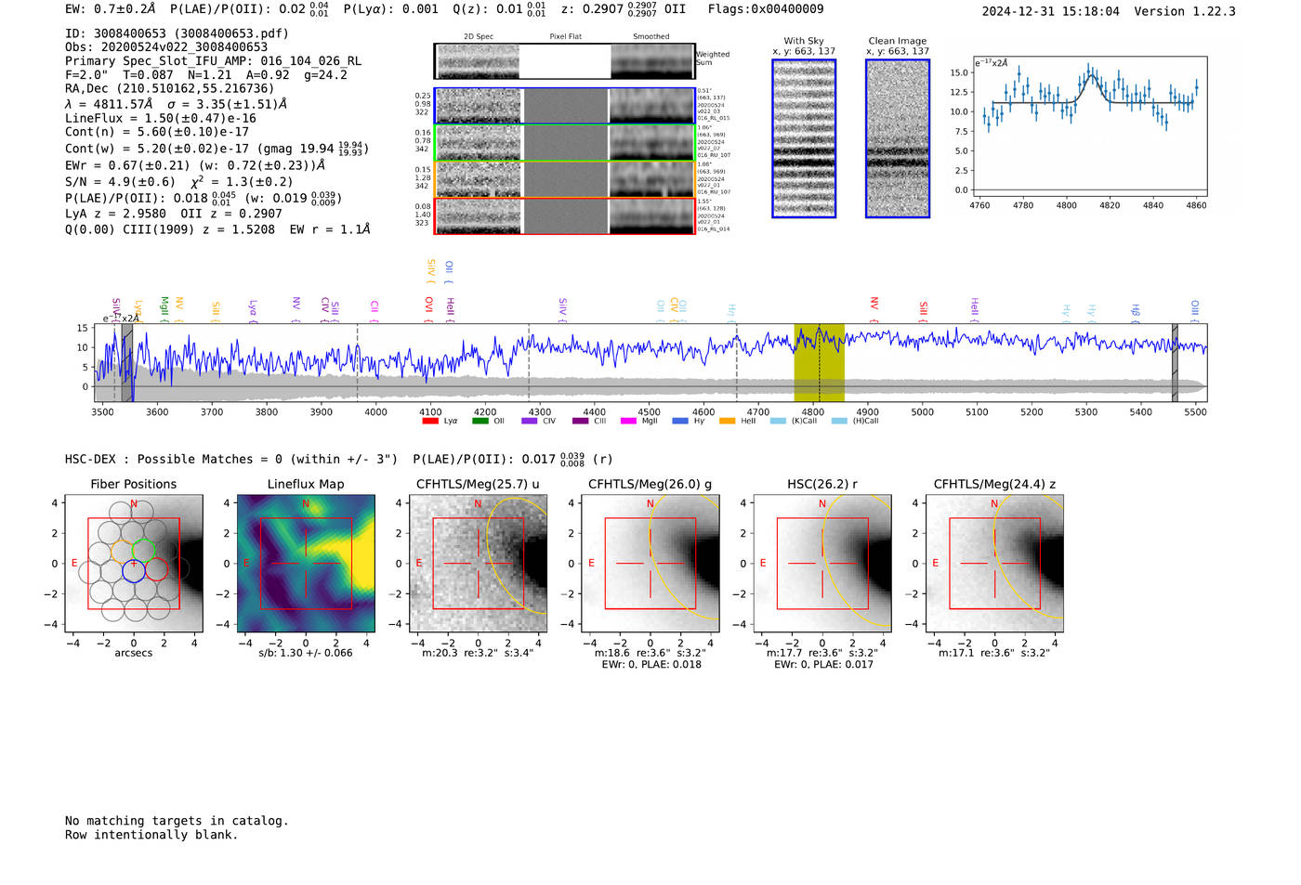Select the orange-bordered 2D spec fiber row
This screenshot has height=885, width=1301.
click(x=564, y=179)
